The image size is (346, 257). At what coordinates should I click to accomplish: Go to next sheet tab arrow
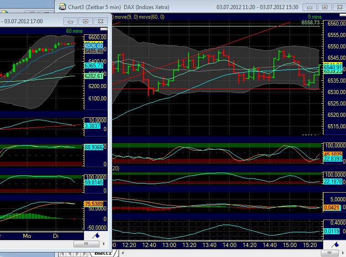click(x=77, y=254)
